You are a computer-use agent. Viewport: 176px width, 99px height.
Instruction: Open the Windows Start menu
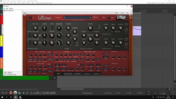pyautogui.click(x=2, y=97)
